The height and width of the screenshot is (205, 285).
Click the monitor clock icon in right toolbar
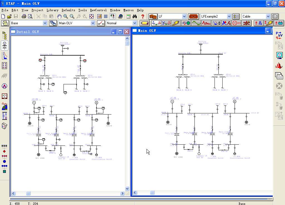(279, 55)
